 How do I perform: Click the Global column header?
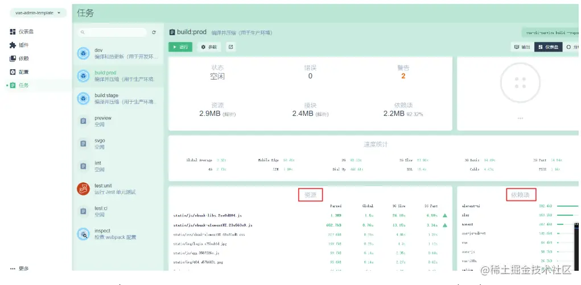tap(368, 206)
